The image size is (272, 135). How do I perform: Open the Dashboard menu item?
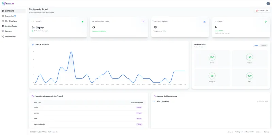point(13,11)
